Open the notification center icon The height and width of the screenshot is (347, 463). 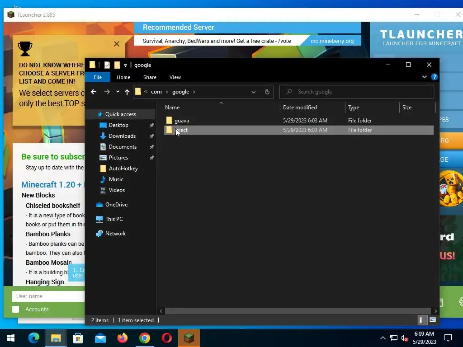(x=448, y=338)
